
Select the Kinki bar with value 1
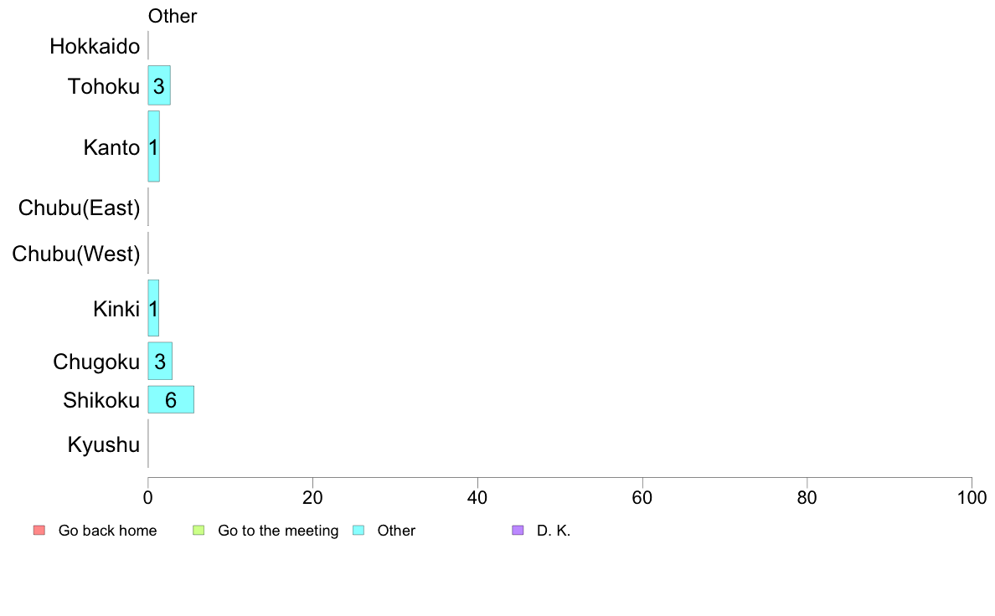point(153,308)
